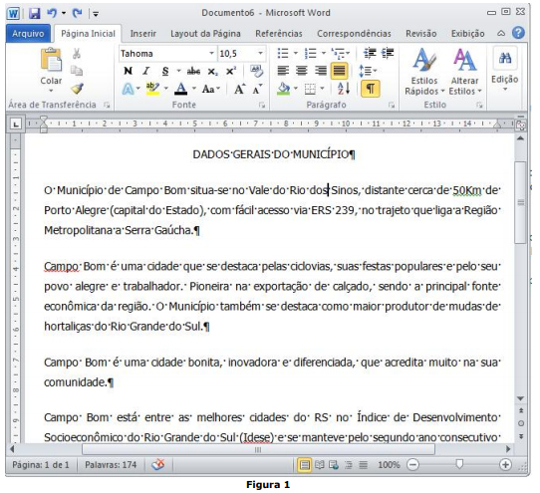Screen dimensions: 540x493
Task: Switch to the Inserir tab
Action: point(142,34)
